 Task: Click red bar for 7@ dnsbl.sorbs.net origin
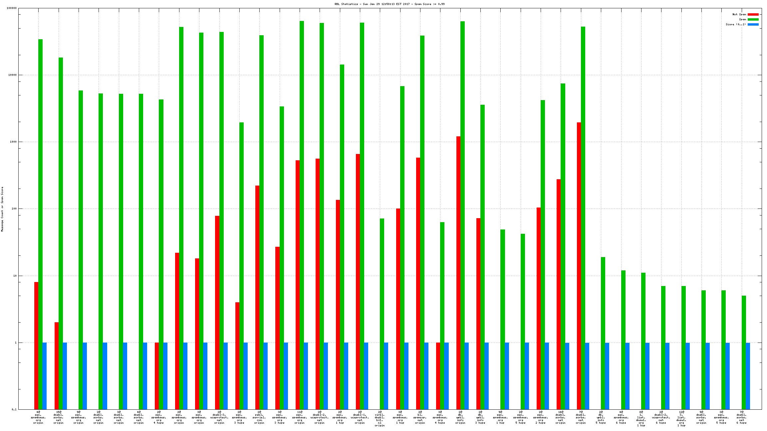pyautogui.click(x=579, y=266)
